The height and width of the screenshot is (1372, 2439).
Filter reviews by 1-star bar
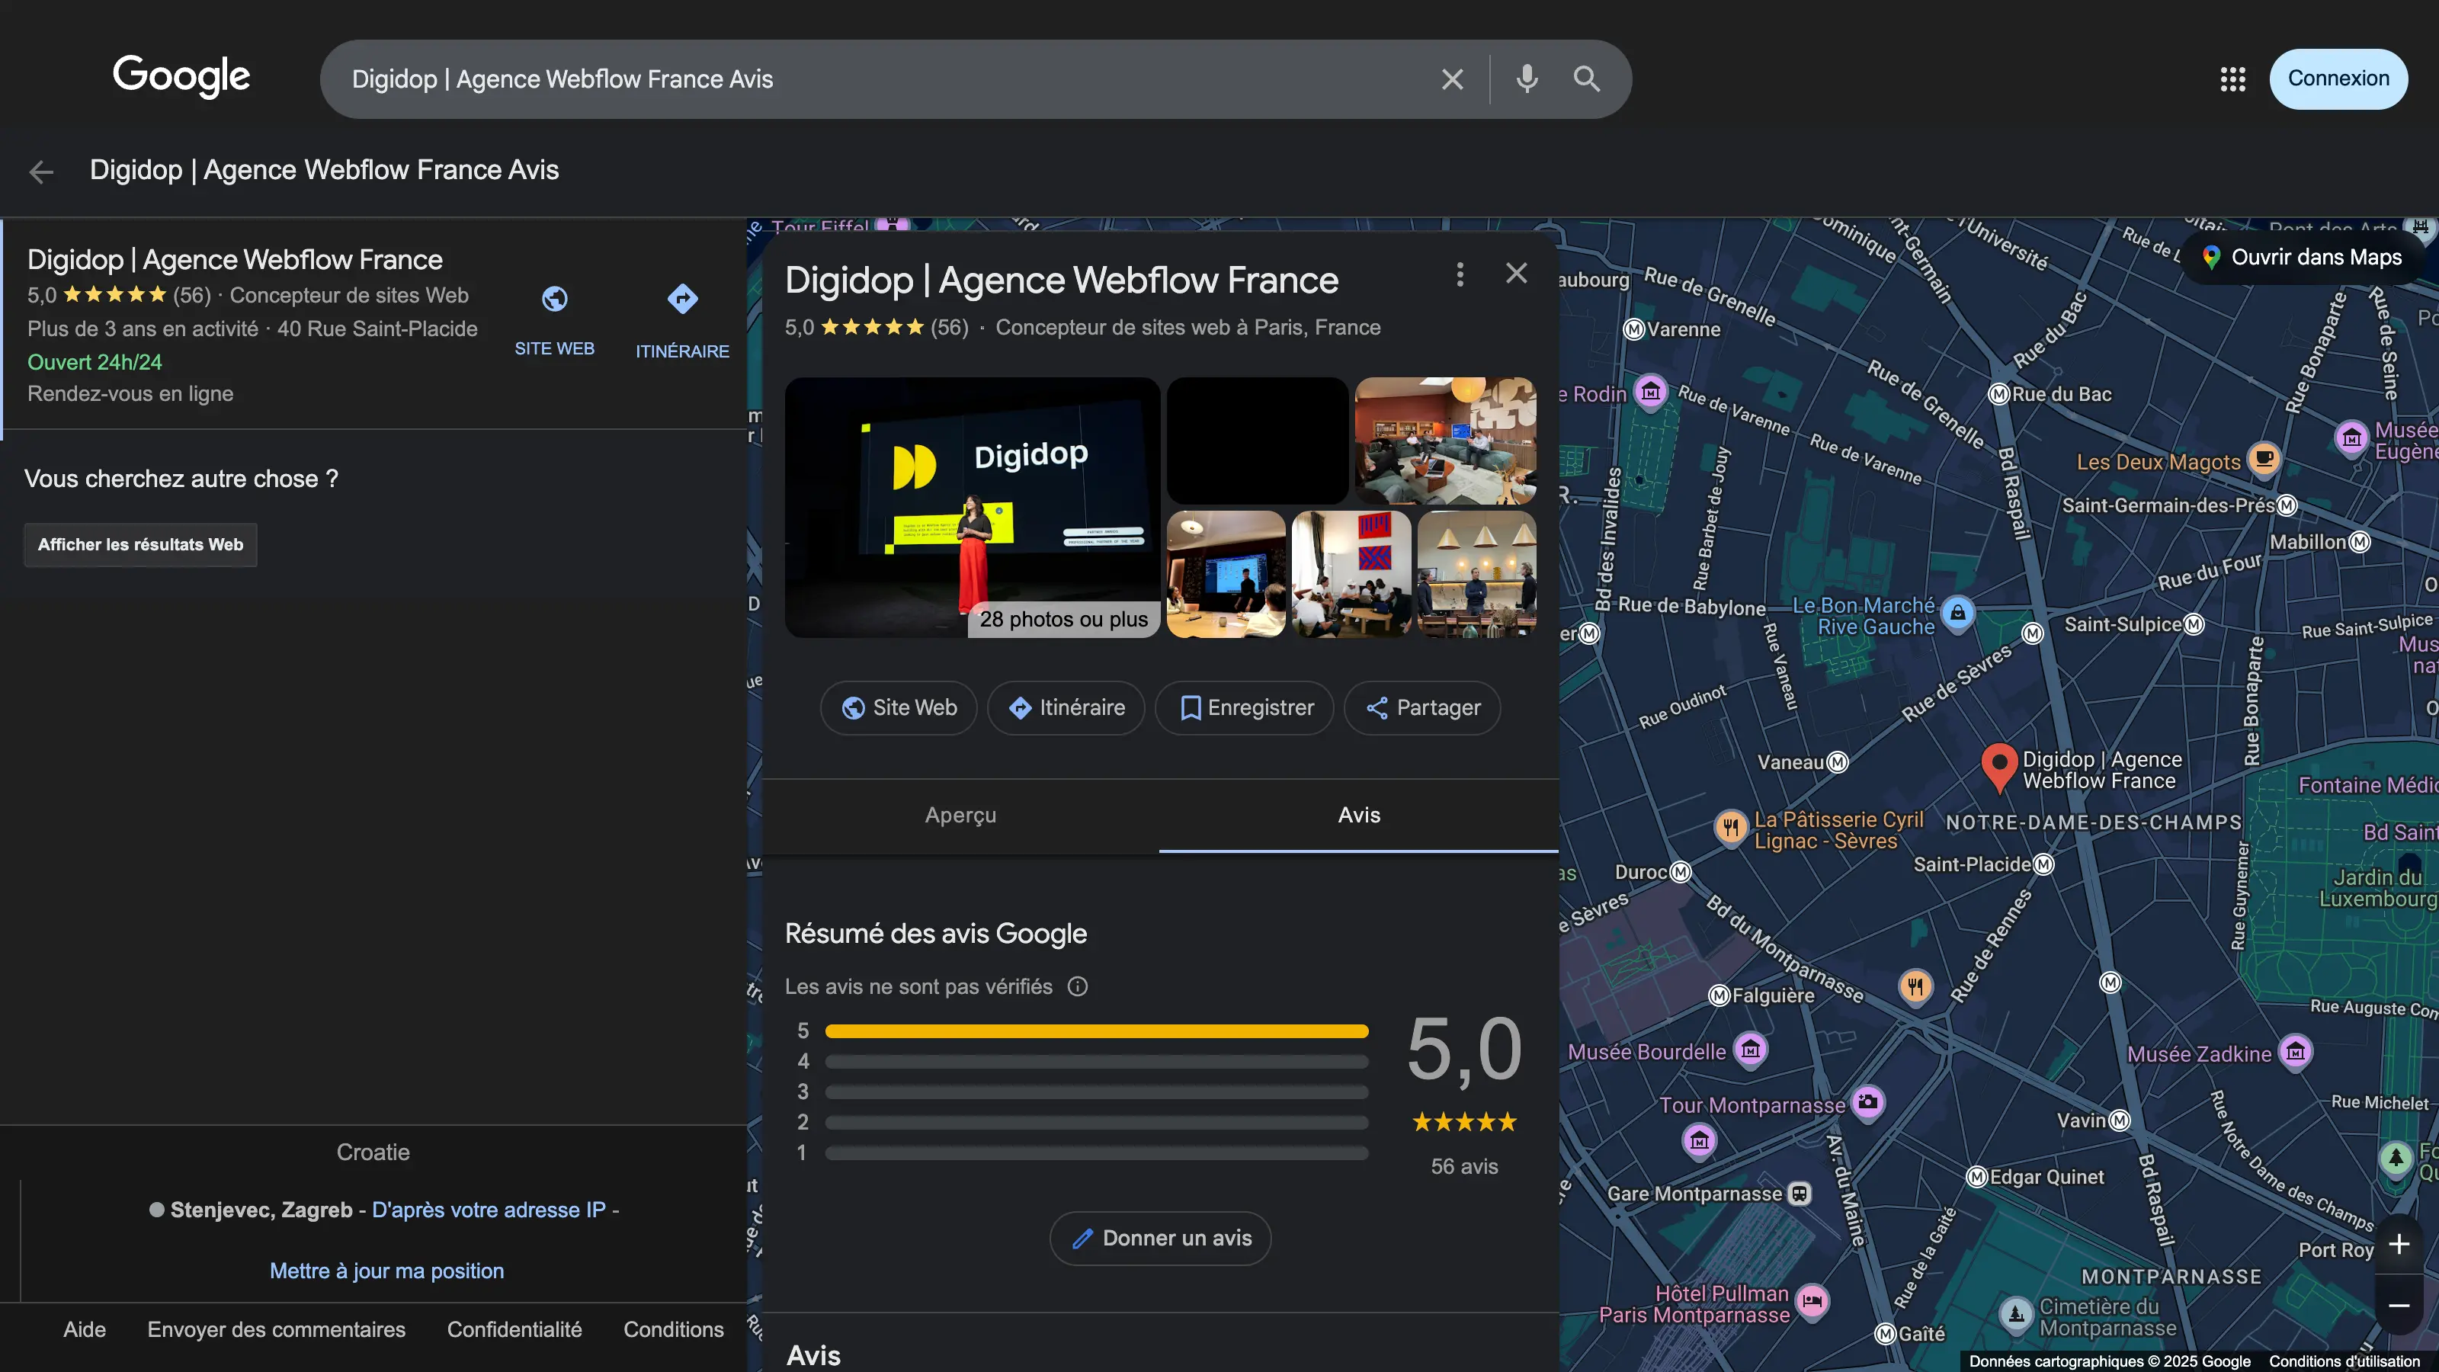tap(1097, 1153)
